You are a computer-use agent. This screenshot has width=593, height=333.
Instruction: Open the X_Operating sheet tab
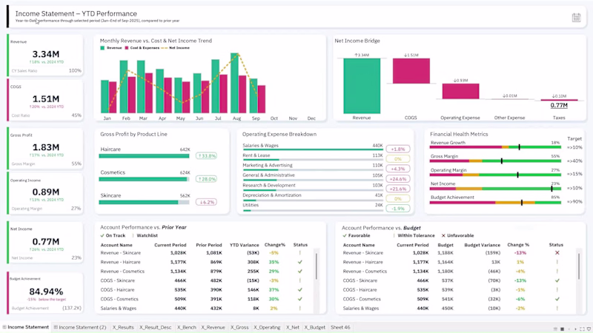point(267,327)
